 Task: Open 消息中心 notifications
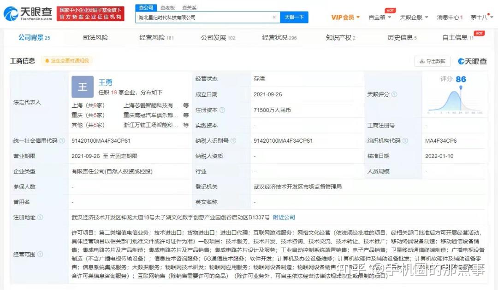click(x=450, y=17)
